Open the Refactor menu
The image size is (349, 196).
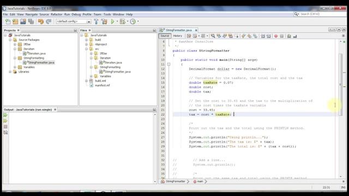click(x=57, y=14)
